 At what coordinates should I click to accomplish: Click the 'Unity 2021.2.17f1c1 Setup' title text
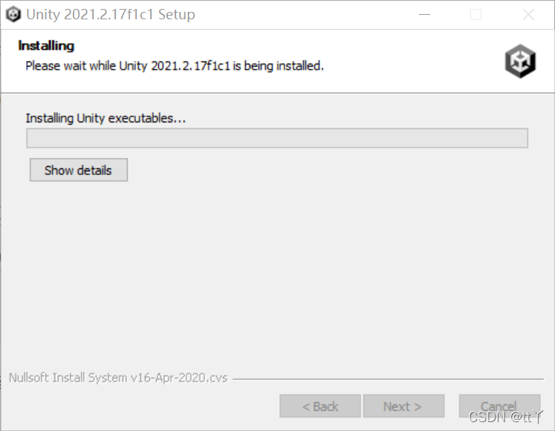pos(111,15)
